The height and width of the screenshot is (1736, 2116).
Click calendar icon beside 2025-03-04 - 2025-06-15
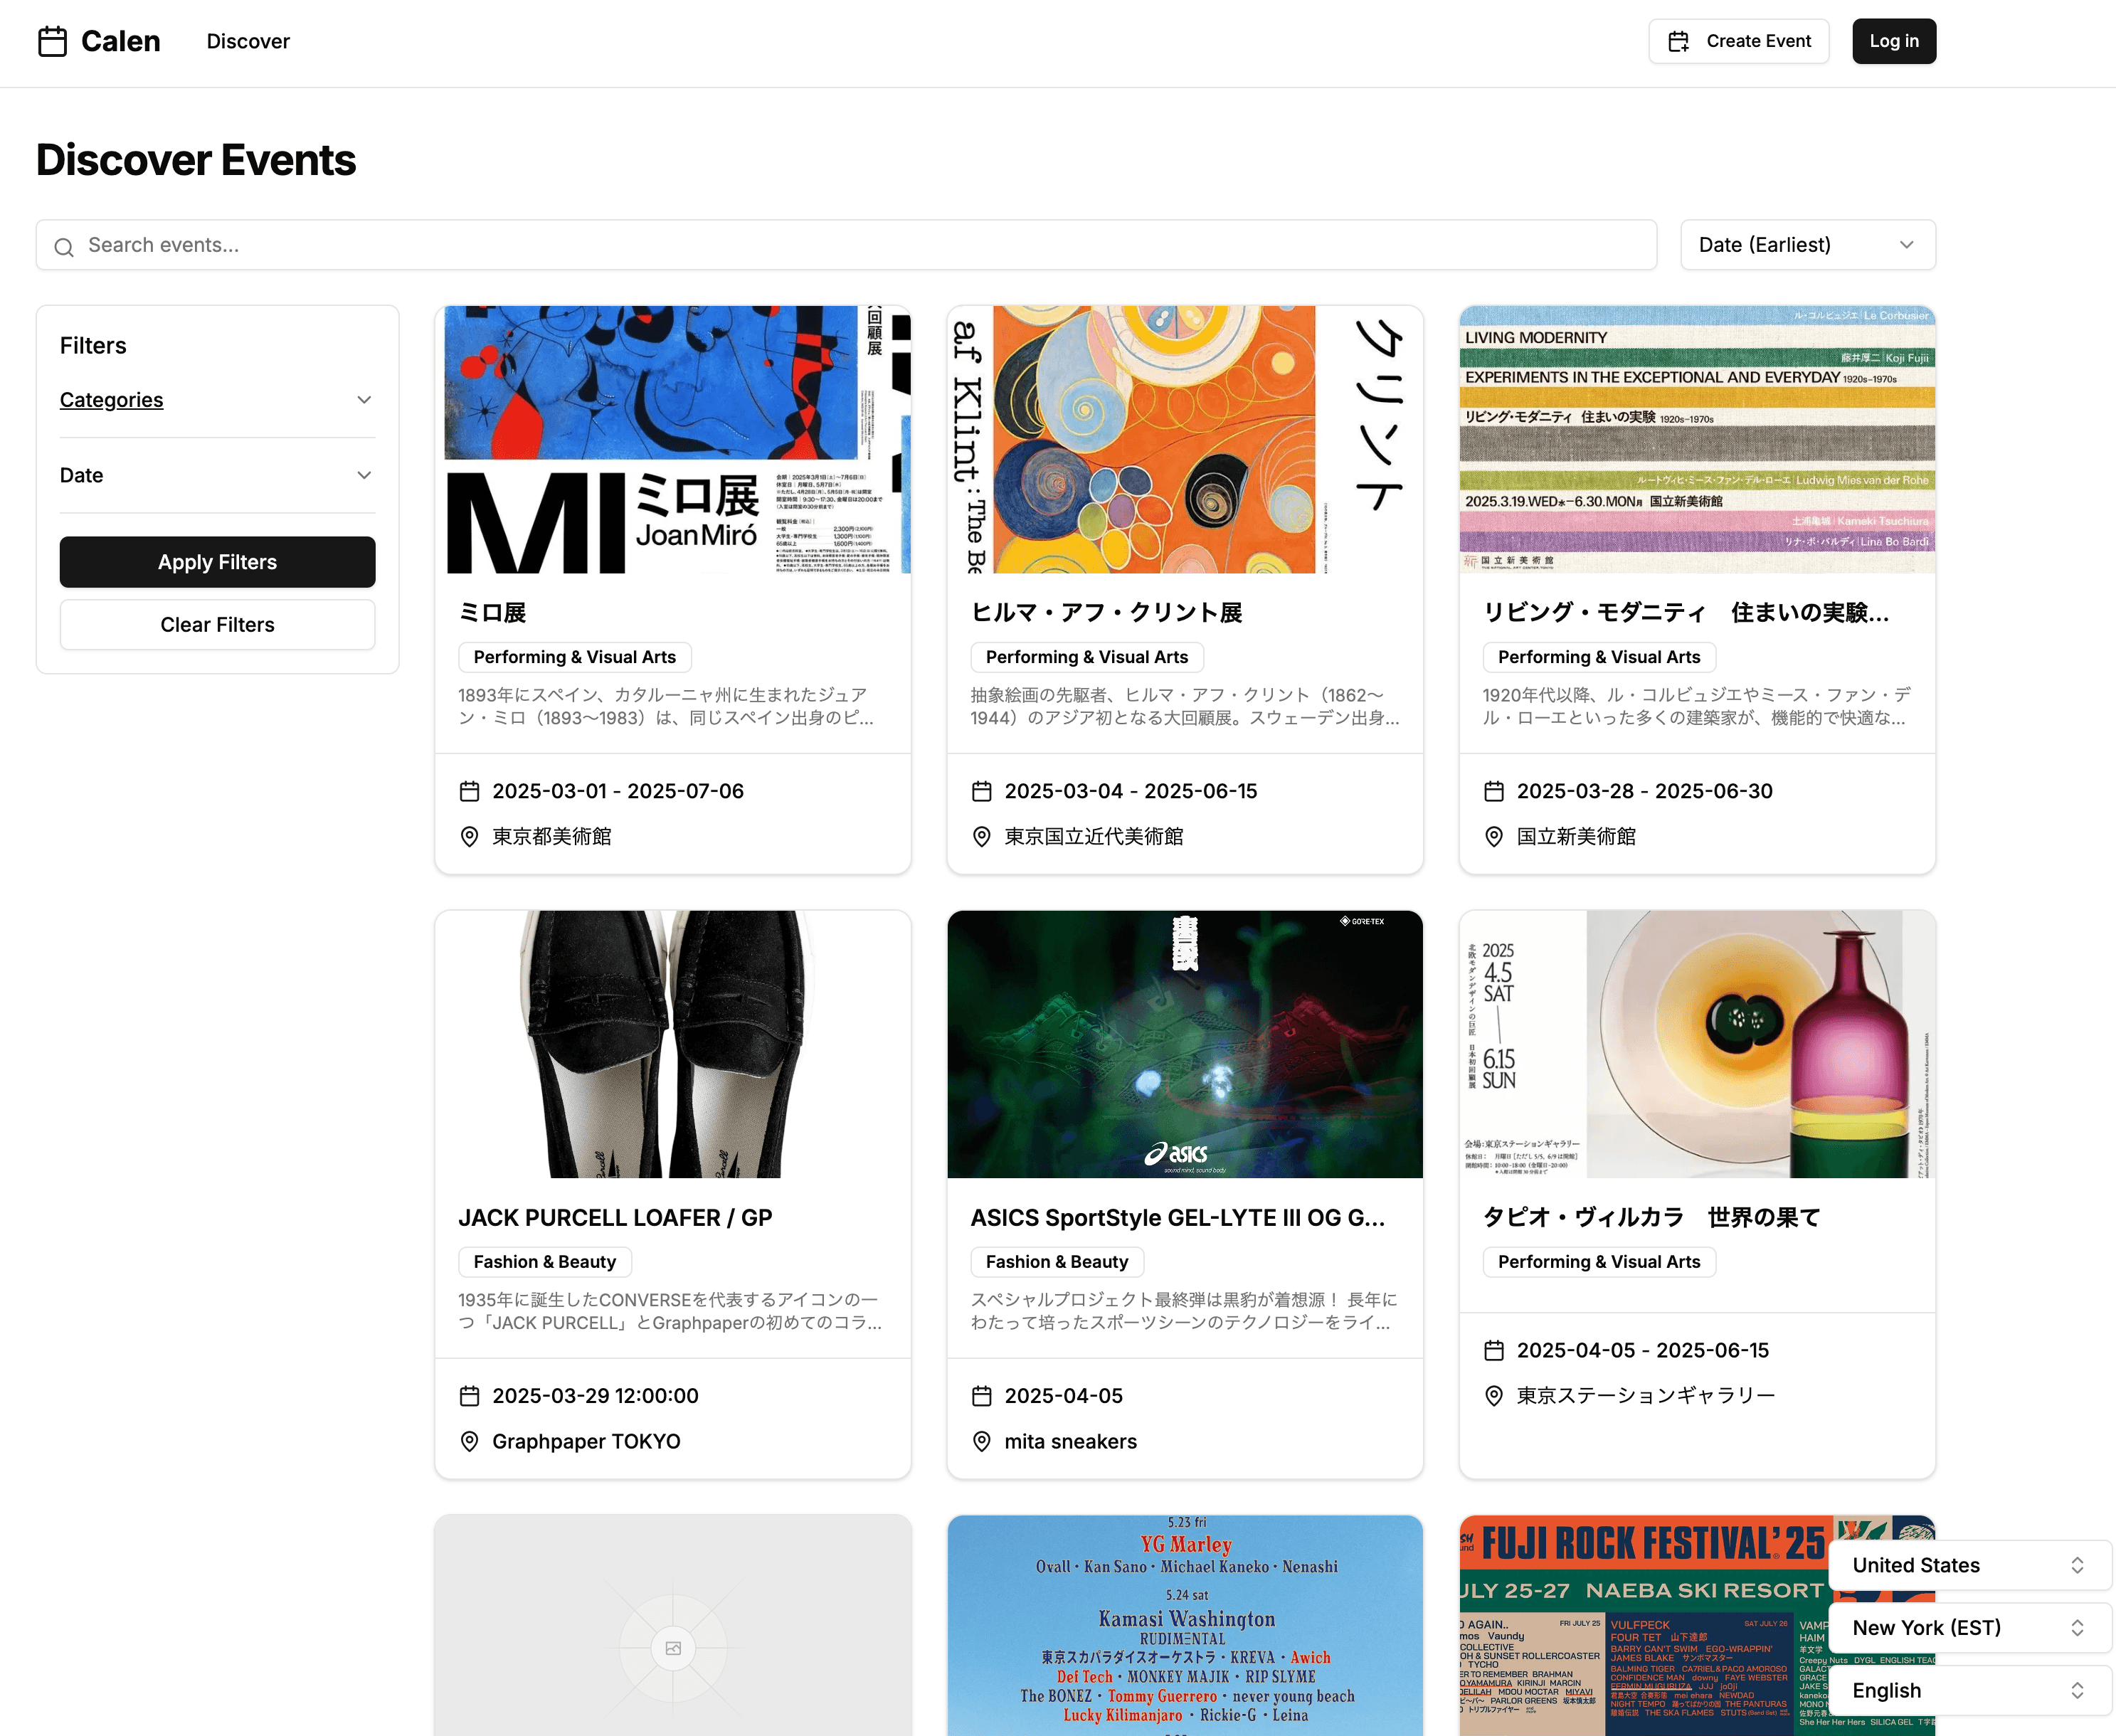click(981, 791)
